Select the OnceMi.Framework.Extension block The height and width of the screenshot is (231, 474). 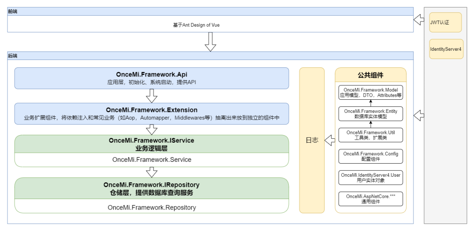(151, 114)
